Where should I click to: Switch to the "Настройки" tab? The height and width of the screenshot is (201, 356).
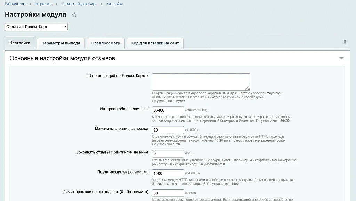(20, 43)
